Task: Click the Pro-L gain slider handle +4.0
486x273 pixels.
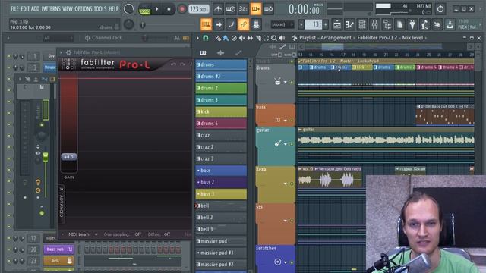Action: coord(69,157)
